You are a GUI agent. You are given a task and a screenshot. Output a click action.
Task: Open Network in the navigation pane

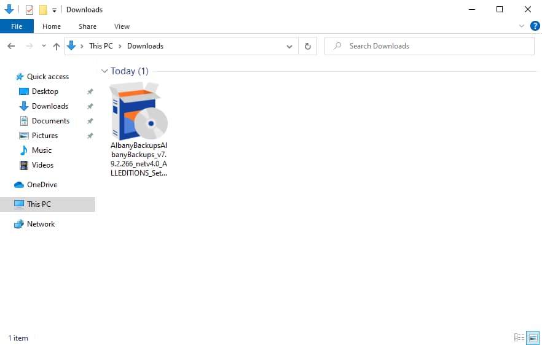41,224
